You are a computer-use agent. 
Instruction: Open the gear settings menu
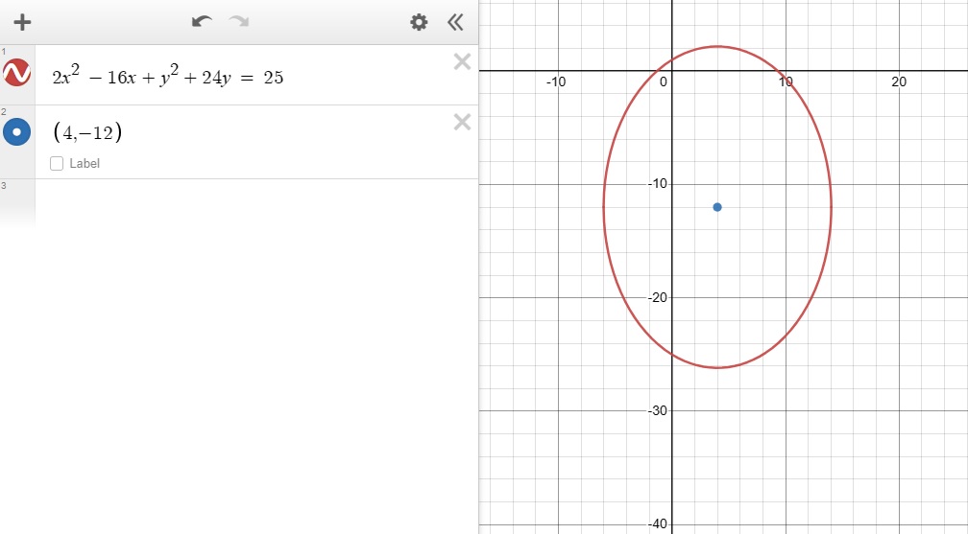419,22
